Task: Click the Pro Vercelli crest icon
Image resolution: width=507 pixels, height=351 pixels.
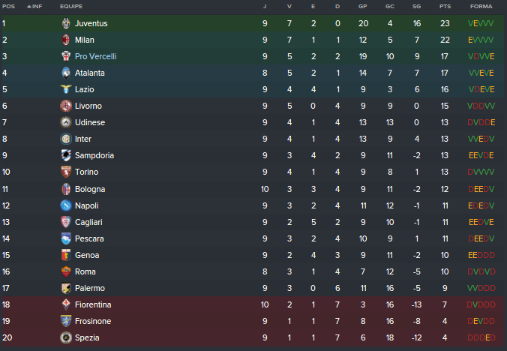Action: point(65,56)
